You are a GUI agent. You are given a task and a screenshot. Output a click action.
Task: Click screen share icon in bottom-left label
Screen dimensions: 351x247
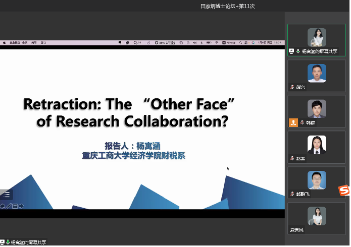point(3,242)
